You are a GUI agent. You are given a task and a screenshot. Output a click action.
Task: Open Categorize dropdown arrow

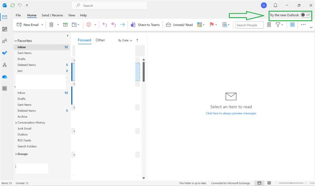(x=204, y=25)
